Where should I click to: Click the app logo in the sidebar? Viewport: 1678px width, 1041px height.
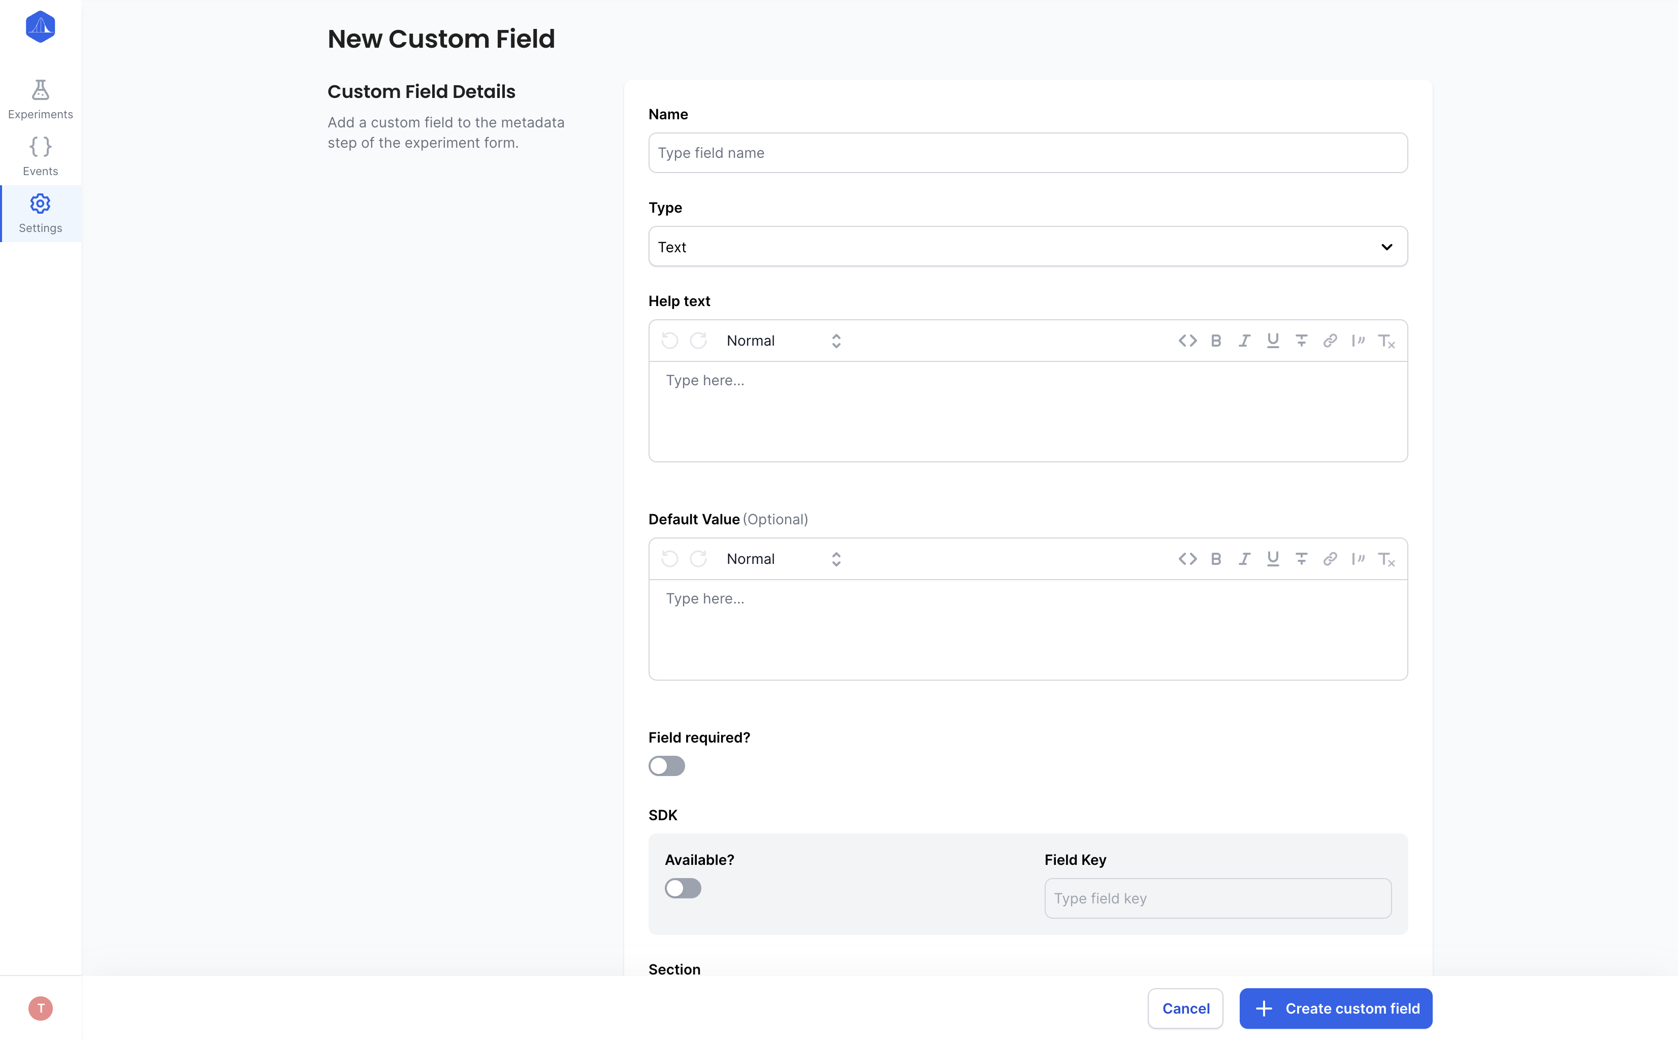click(x=40, y=27)
